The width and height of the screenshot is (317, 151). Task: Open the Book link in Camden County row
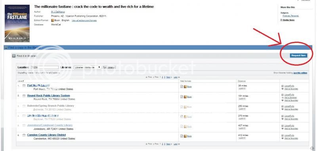pos(189,136)
